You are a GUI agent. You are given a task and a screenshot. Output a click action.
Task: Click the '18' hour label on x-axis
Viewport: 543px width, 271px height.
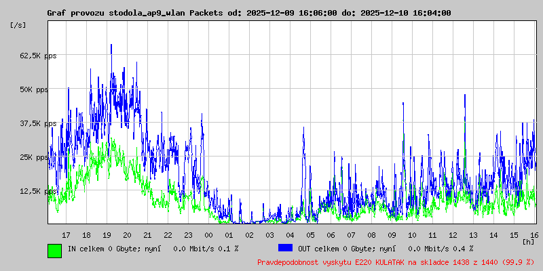point(87,235)
